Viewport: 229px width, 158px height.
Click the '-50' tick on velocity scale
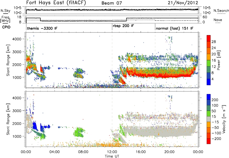(215, 127)
